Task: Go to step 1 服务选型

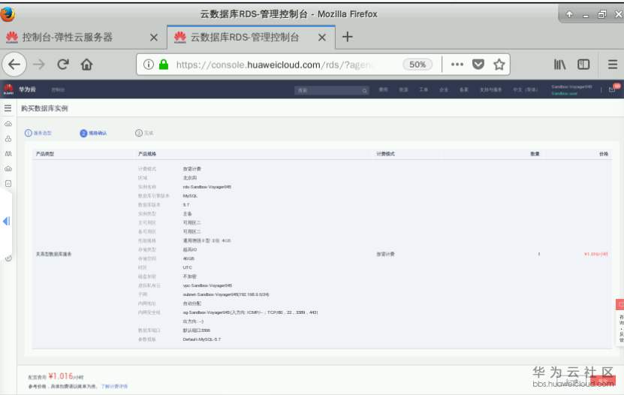Action: point(38,133)
